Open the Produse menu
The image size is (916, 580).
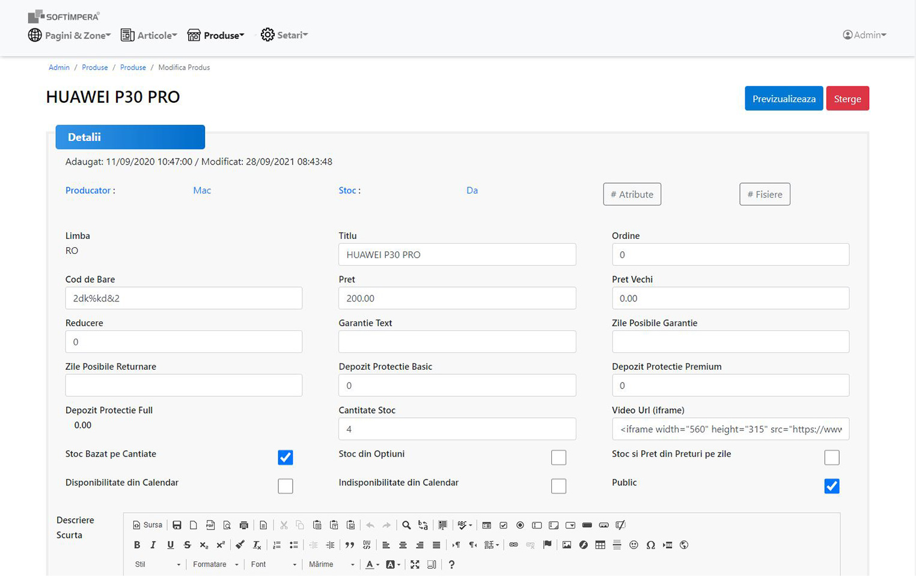[x=216, y=35]
